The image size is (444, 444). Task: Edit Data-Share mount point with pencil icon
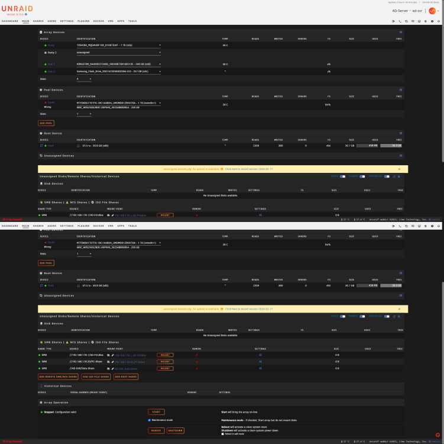tap(112, 369)
